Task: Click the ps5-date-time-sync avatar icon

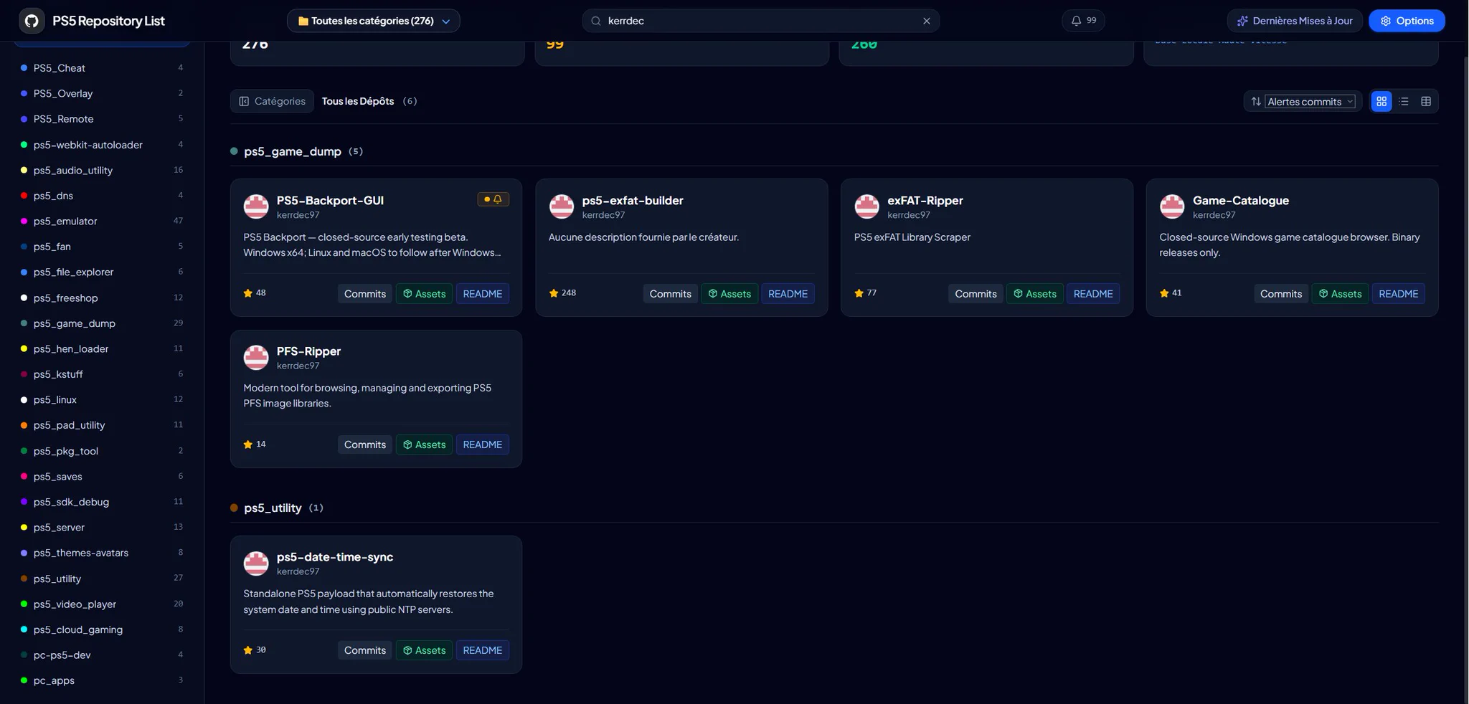Action: [x=256, y=563]
